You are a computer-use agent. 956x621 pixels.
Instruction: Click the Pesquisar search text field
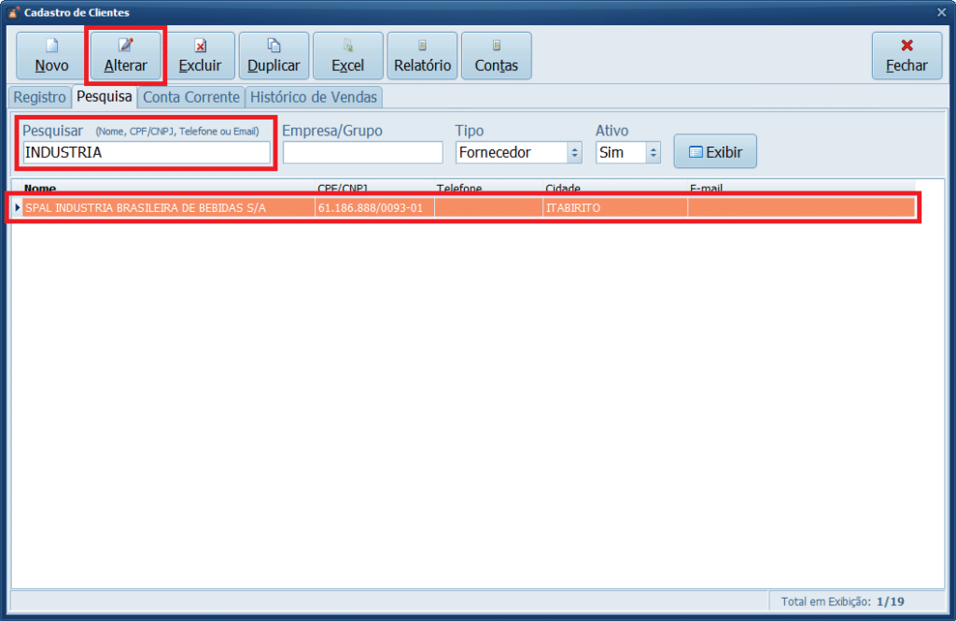(147, 152)
